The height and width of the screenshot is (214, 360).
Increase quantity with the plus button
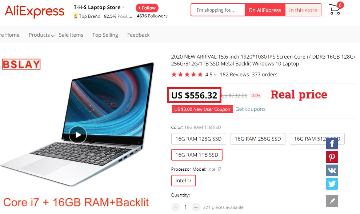click(x=196, y=207)
